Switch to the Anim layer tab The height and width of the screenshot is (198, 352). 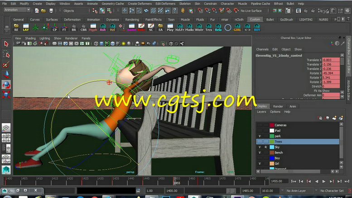coord(293,106)
